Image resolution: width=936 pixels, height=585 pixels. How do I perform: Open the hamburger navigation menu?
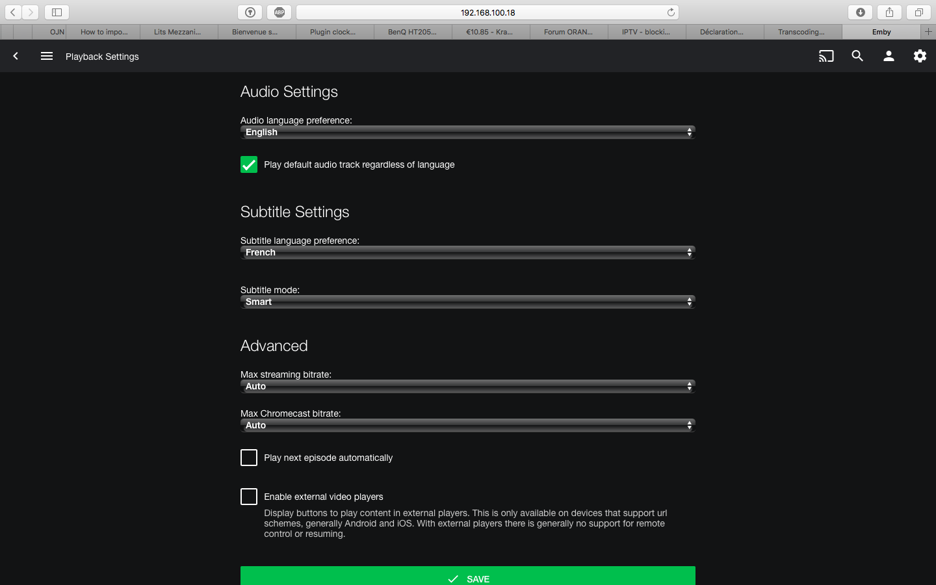tap(47, 57)
